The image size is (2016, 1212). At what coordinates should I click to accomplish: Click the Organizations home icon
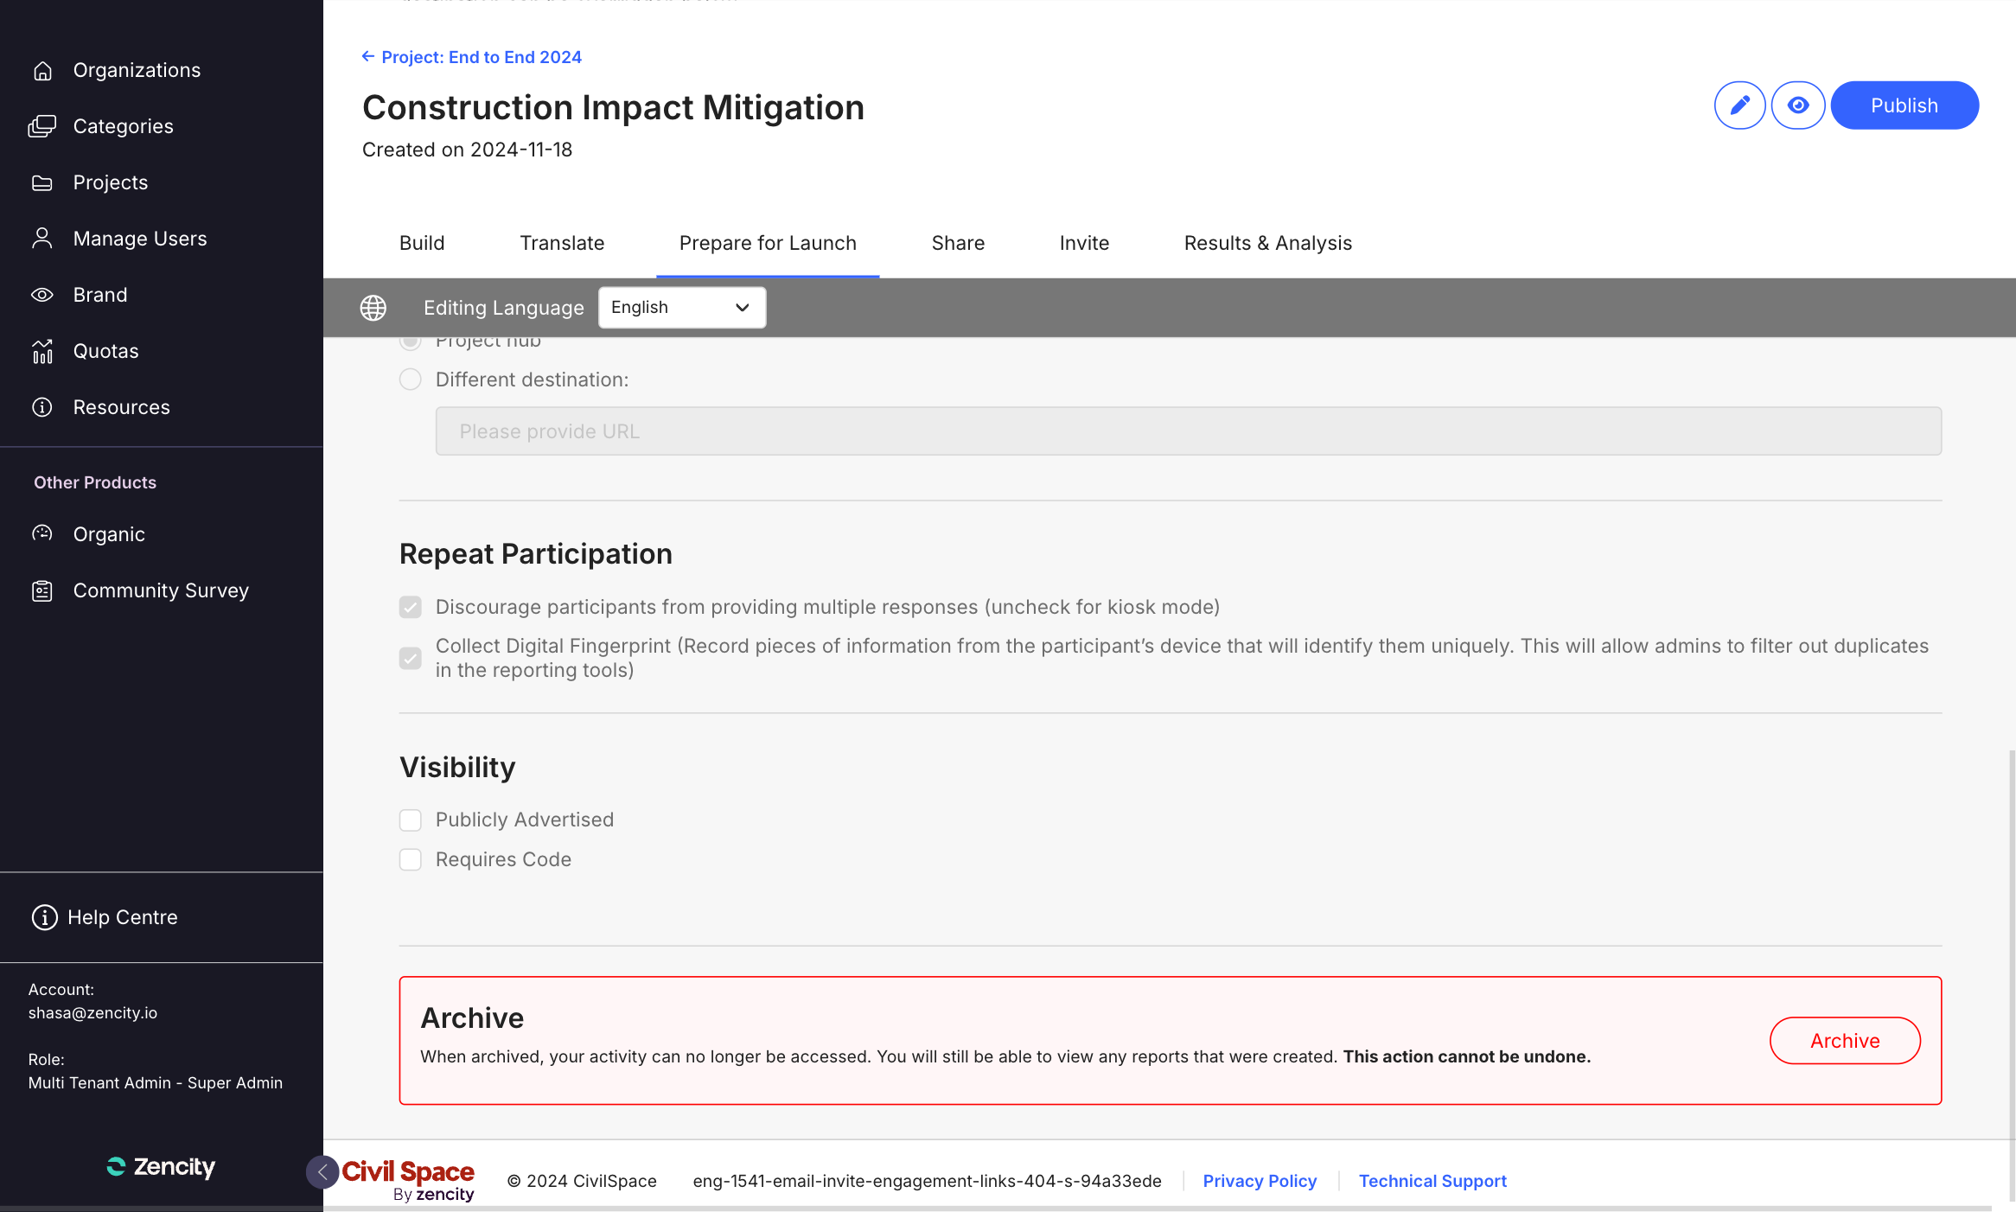point(42,71)
